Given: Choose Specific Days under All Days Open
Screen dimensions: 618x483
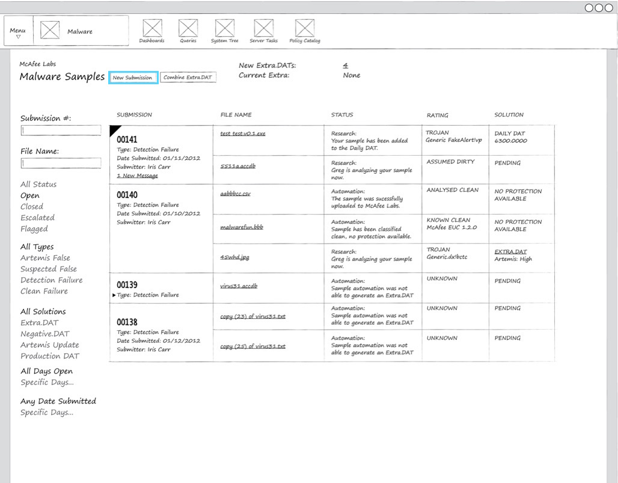Looking at the screenshot, I should [x=47, y=382].
